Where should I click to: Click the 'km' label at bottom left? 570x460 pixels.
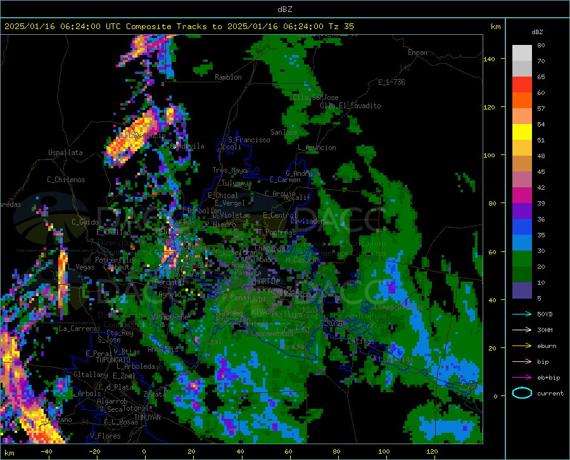pos(9,453)
